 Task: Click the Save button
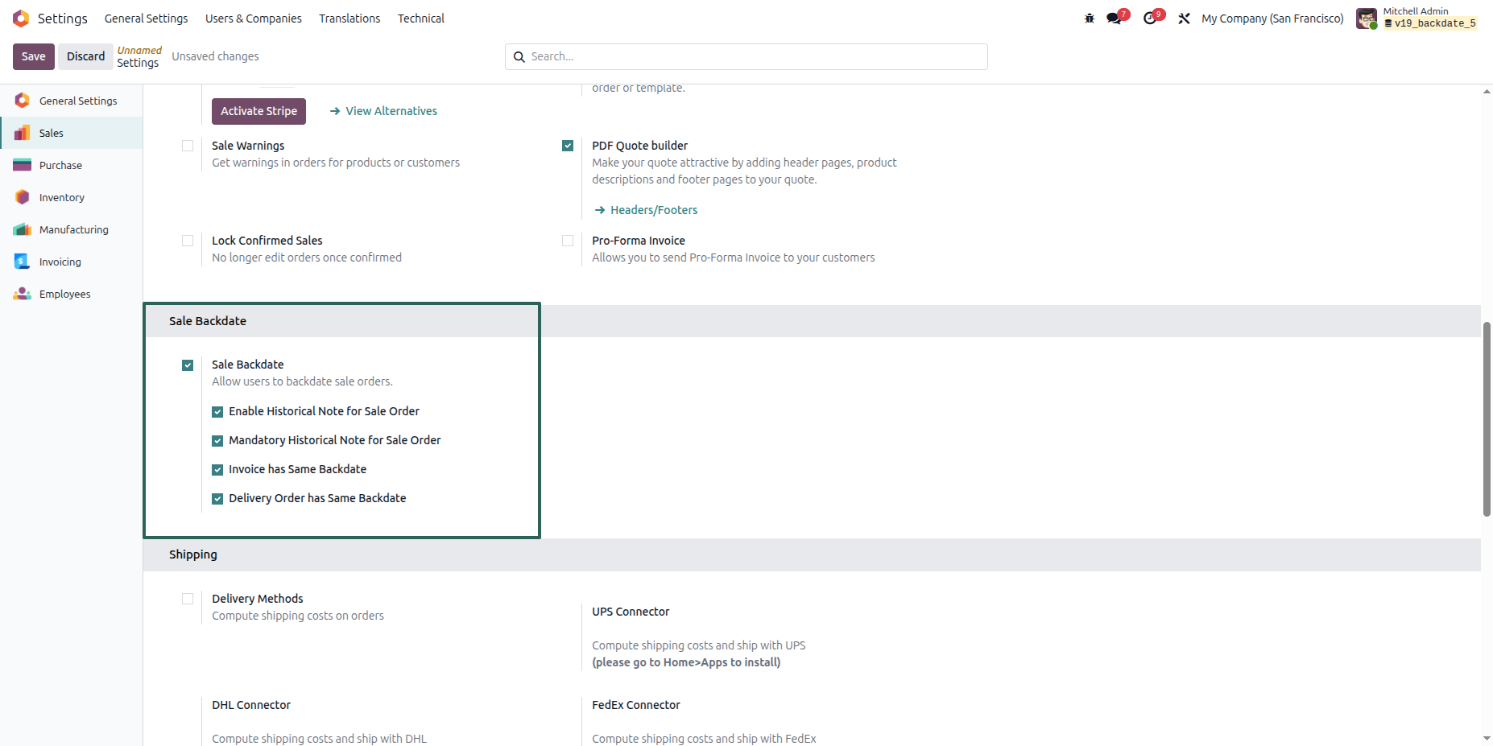[x=34, y=56]
